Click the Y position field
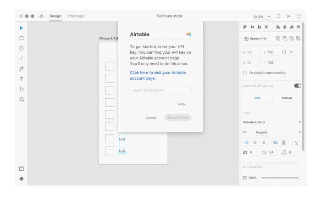The height and width of the screenshot is (206, 321). (273, 63)
